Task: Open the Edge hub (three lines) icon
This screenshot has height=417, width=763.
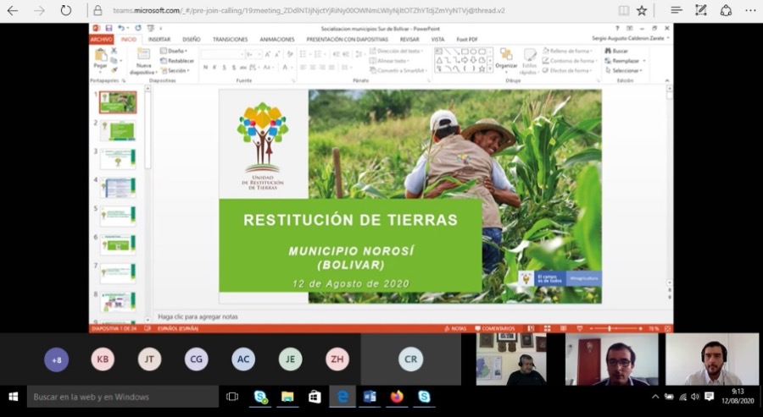Action: tap(676, 10)
